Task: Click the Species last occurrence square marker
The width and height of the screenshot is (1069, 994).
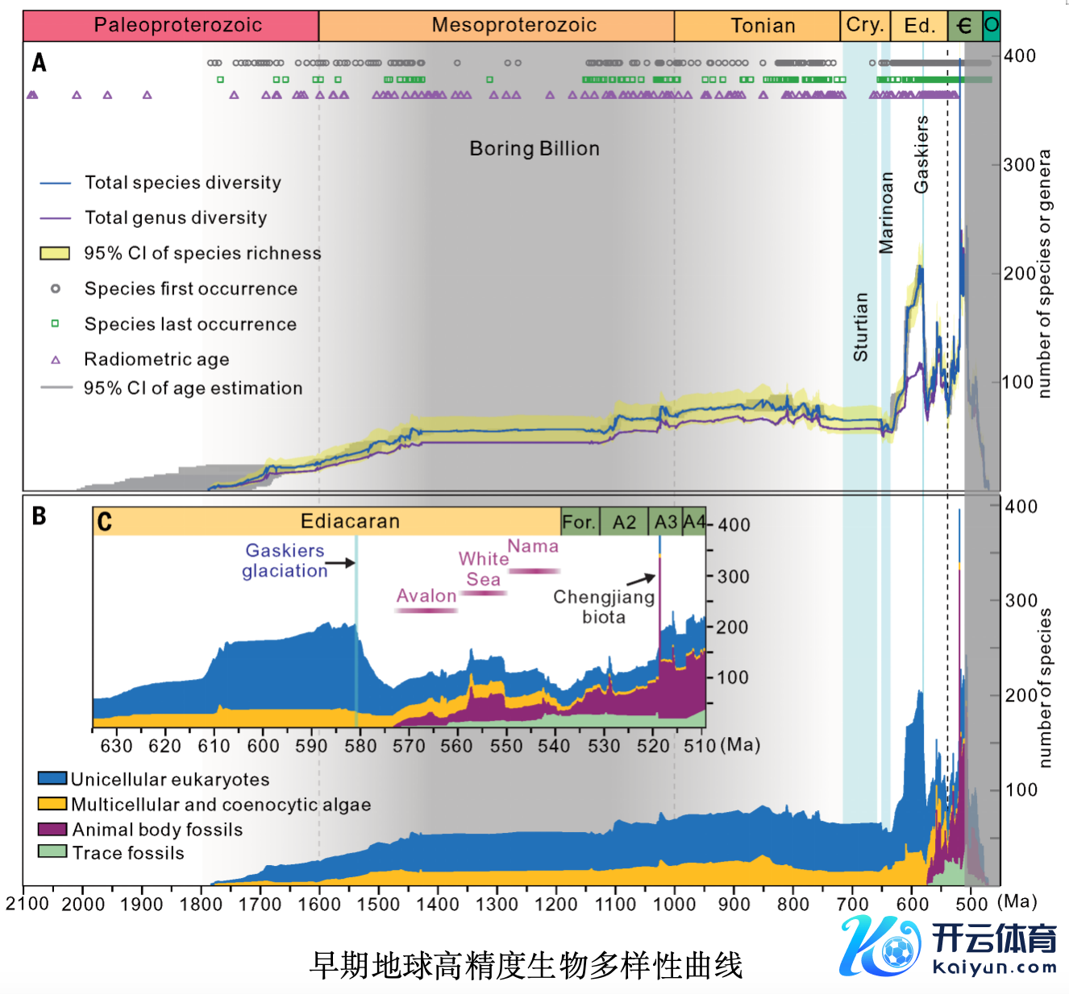Action: tap(56, 324)
